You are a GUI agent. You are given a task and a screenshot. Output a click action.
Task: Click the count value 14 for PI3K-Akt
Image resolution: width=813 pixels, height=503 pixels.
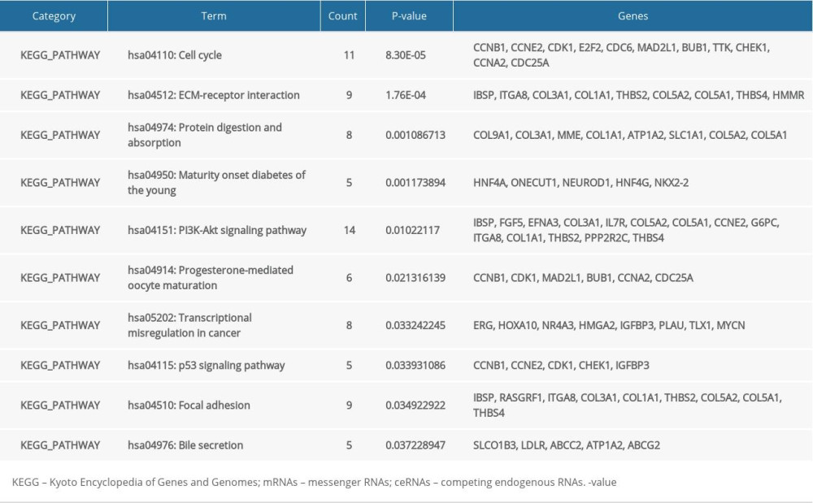tap(349, 230)
